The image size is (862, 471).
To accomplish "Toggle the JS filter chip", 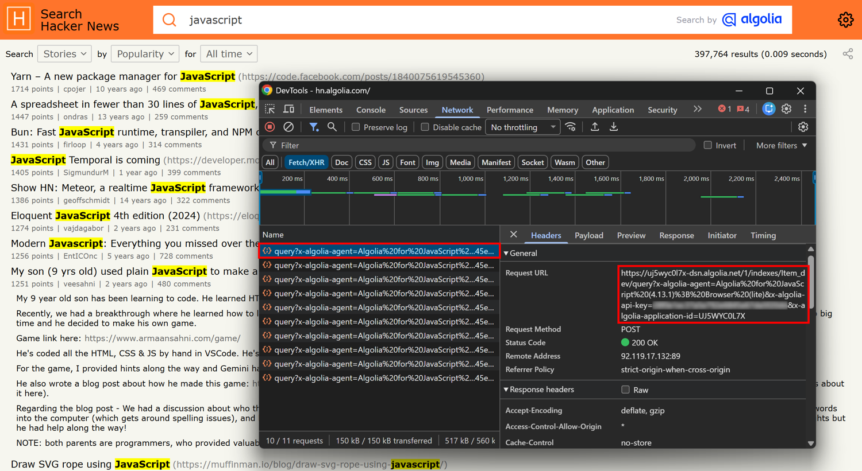I will tap(386, 162).
